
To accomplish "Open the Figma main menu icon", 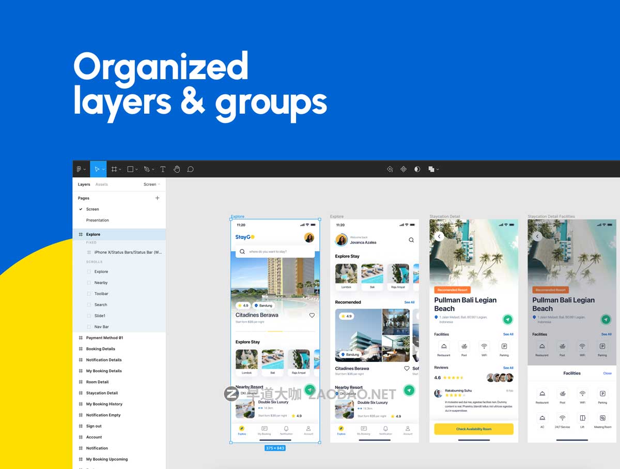I will 79,169.
